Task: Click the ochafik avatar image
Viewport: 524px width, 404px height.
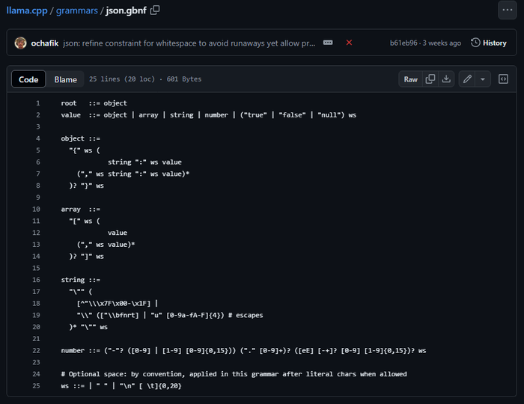Action: click(x=20, y=43)
